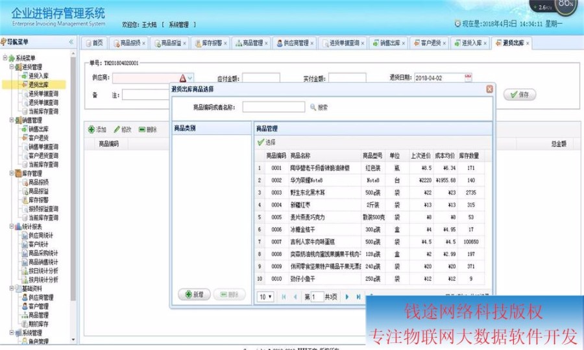The height and width of the screenshot is (350, 584).
Task: Collapse the 销售管理 tree group
Action: coord(12,120)
